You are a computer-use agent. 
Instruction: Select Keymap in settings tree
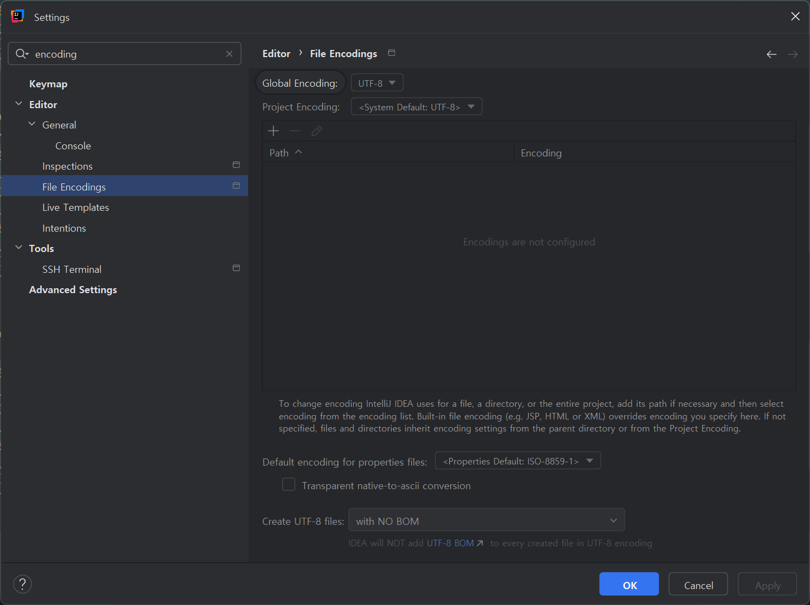[48, 84]
